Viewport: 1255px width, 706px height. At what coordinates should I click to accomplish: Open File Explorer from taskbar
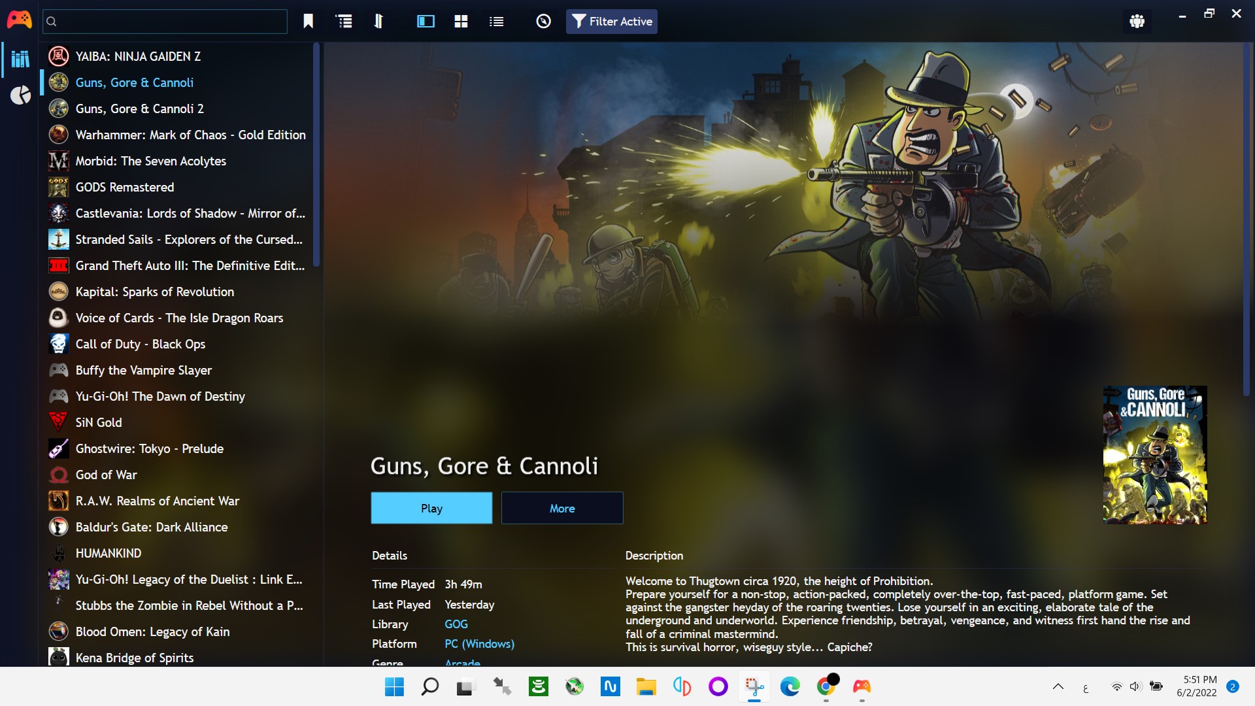(x=646, y=686)
